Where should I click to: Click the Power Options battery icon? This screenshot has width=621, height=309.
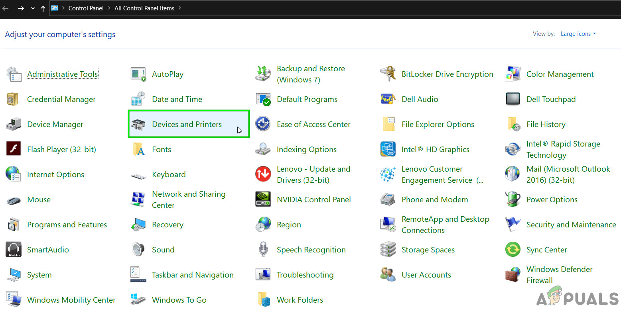tap(513, 199)
